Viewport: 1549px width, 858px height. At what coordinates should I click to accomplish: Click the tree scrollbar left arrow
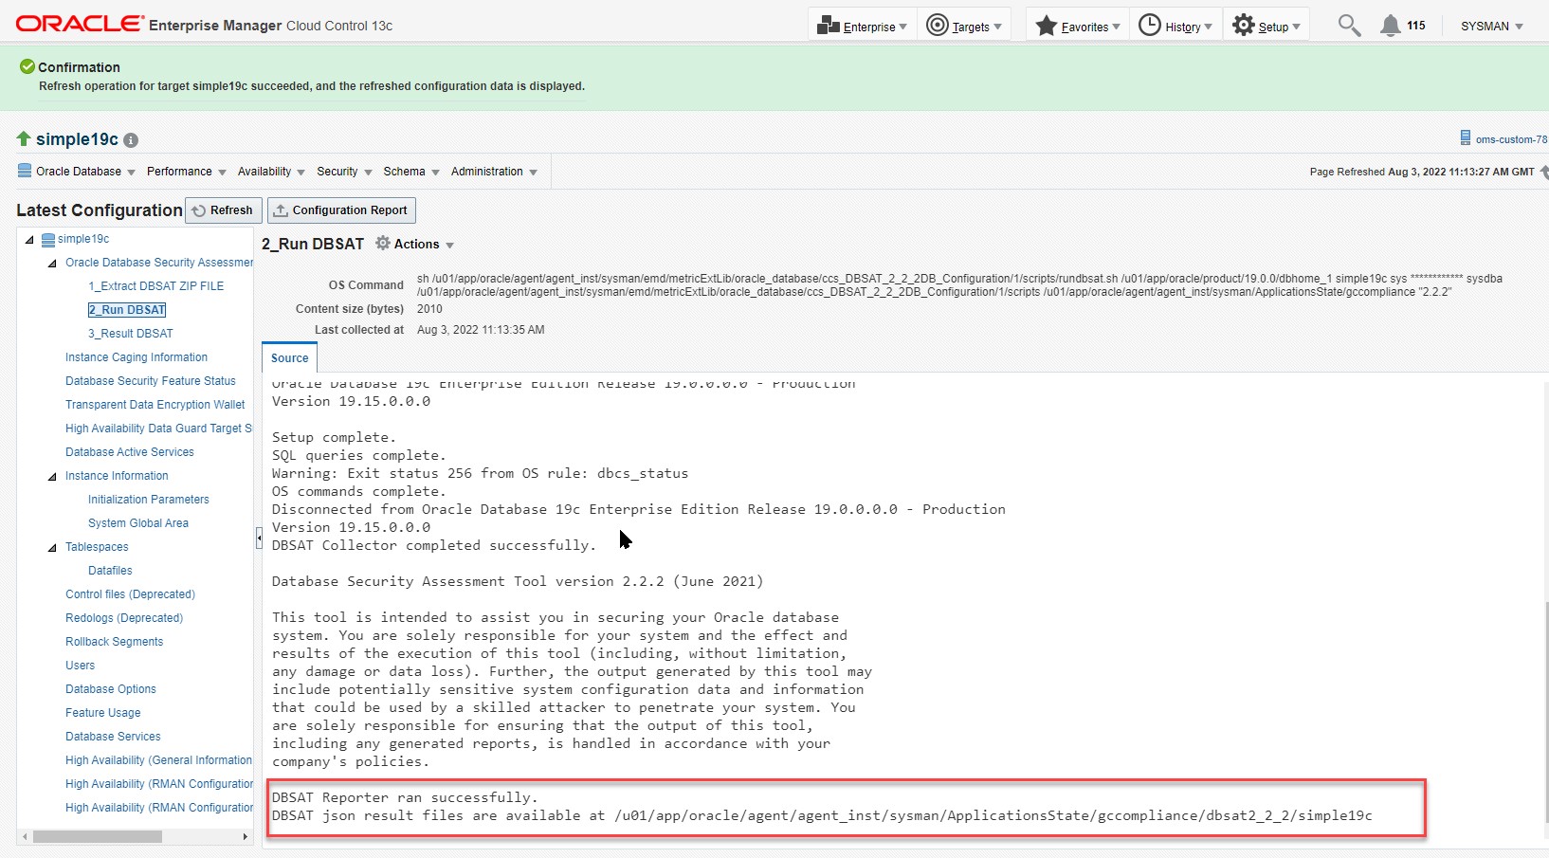(x=24, y=837)
